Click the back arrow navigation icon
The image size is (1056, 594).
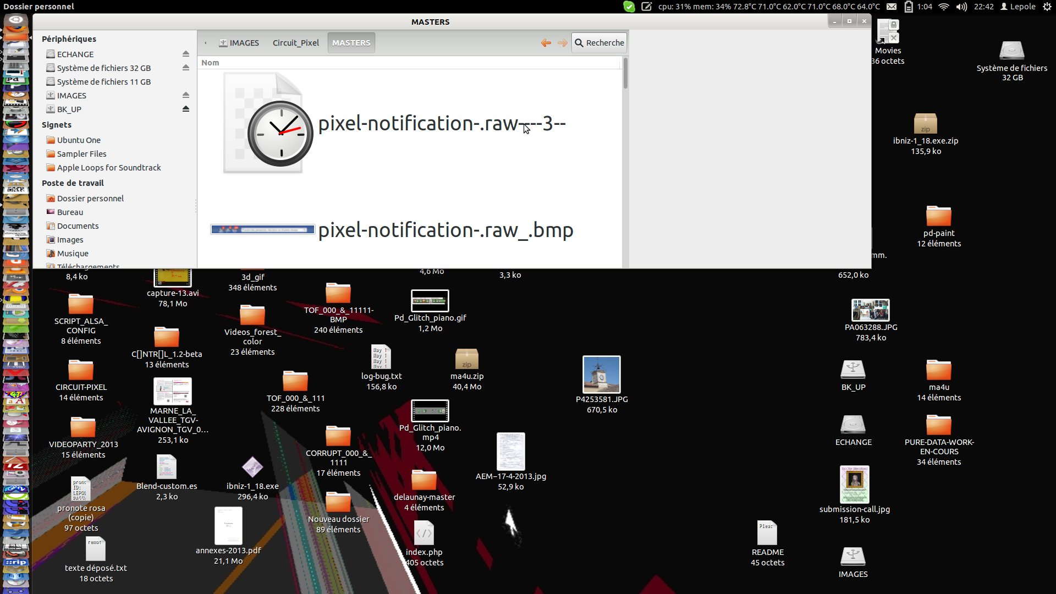click(546, 43)
